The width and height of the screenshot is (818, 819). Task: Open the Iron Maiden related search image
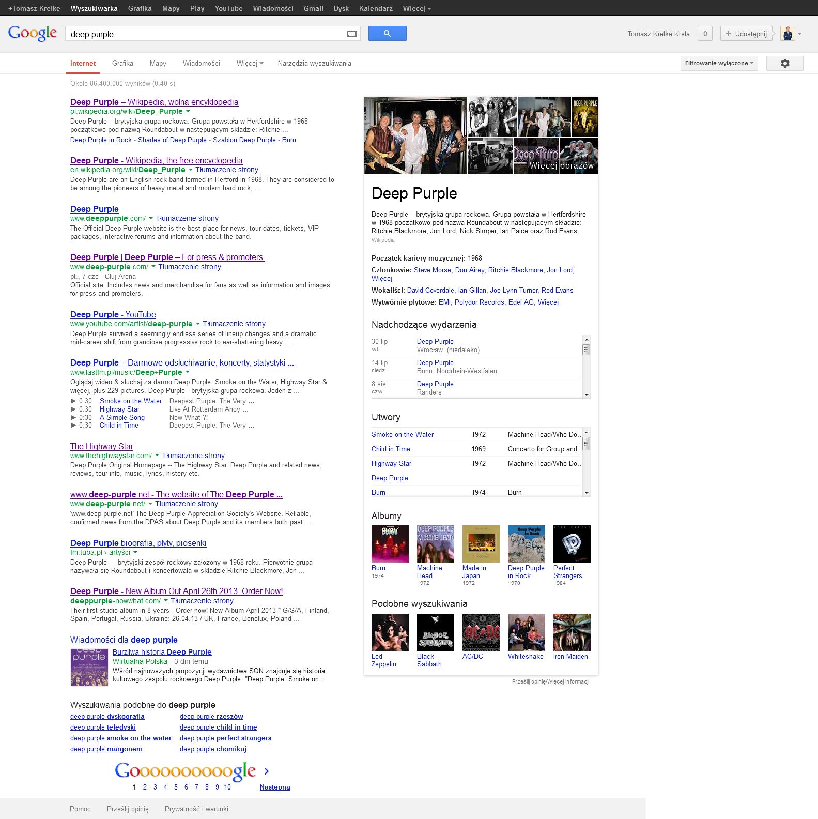[572, 632]
